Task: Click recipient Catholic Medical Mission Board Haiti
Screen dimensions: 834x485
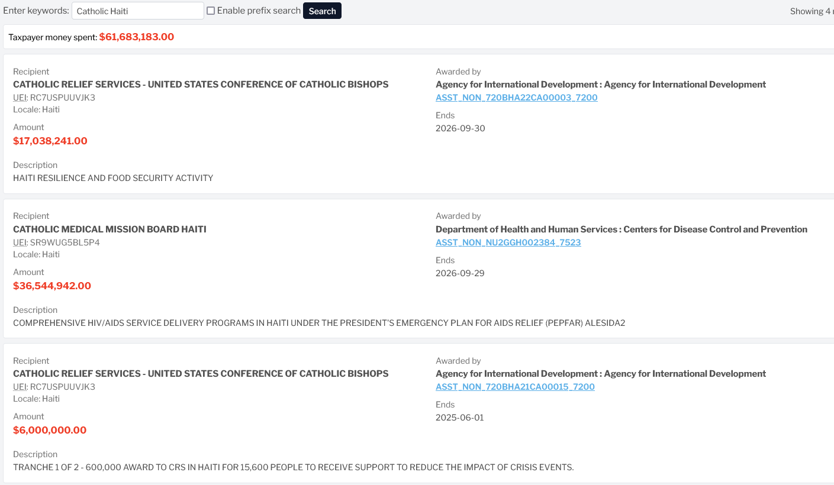Action: click(x=110, y=229)
